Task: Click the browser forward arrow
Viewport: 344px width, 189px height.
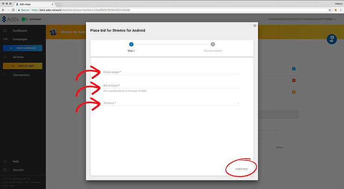Action: click(x=8, y=10)
